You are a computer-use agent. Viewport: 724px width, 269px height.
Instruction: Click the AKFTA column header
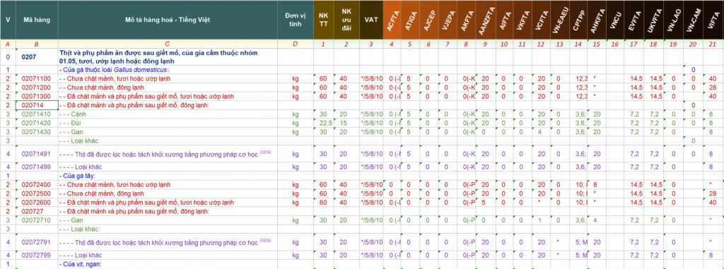coord(467,20)
